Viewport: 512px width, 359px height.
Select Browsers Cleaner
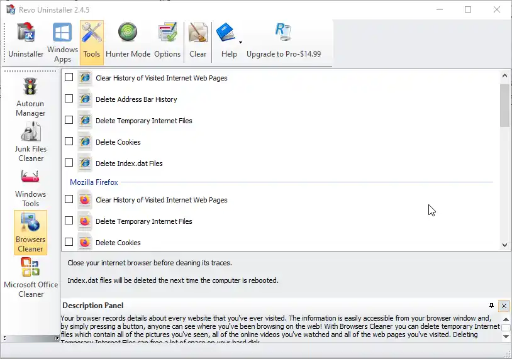tap(30, 233)
